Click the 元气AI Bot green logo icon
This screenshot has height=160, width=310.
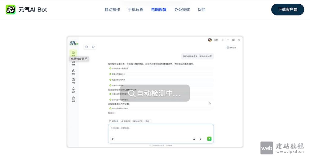coord(11,10)
